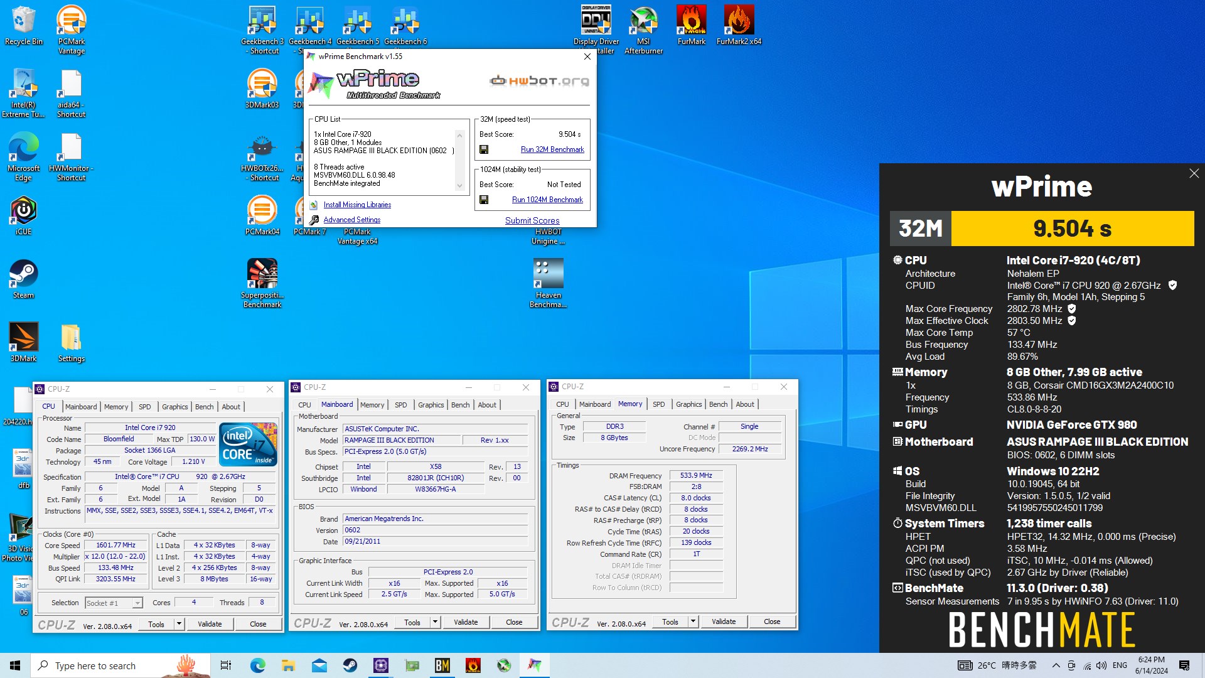Expand Tools dropdown arrow in CPU-Z CPU window
This screenshot has height=678, width=1205.
179,624
